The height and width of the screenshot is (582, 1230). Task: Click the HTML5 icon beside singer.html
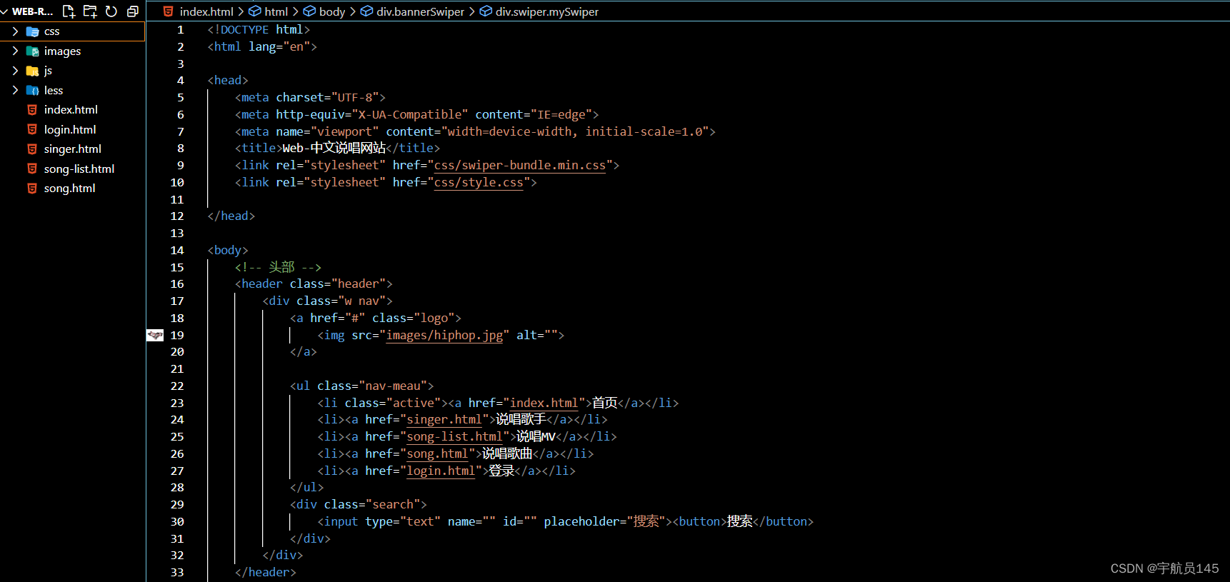pos(32,149)
